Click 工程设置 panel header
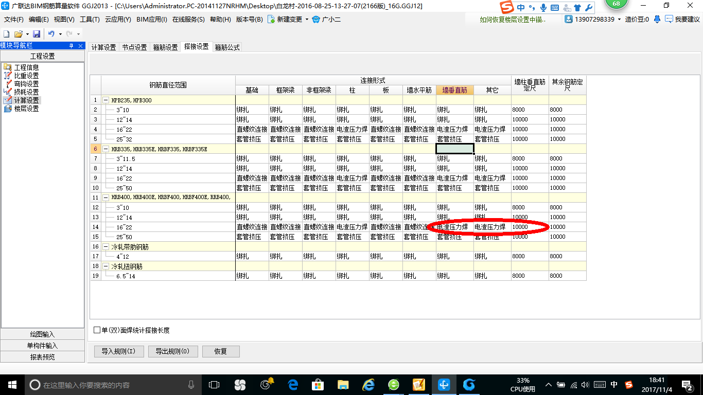The width and height of the screenshot is (703, 395). click(42, 56)
